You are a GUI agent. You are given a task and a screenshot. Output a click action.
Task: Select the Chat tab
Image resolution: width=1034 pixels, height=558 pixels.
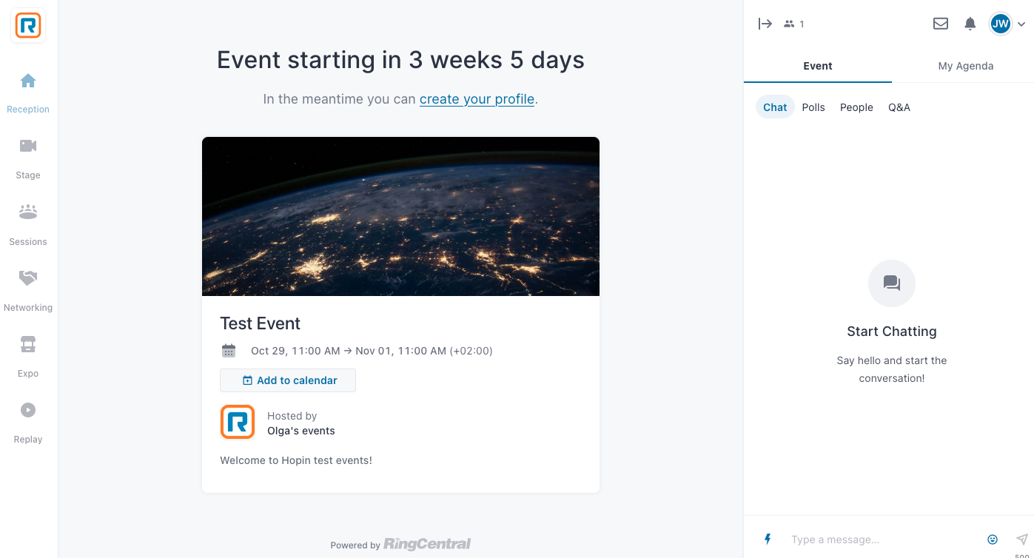pyautogui.click(x=775, y=107)
